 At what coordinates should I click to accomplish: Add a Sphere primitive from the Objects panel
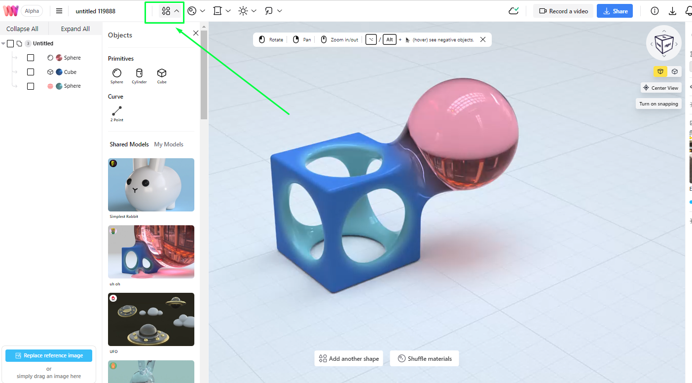click(x=117, y=76)
